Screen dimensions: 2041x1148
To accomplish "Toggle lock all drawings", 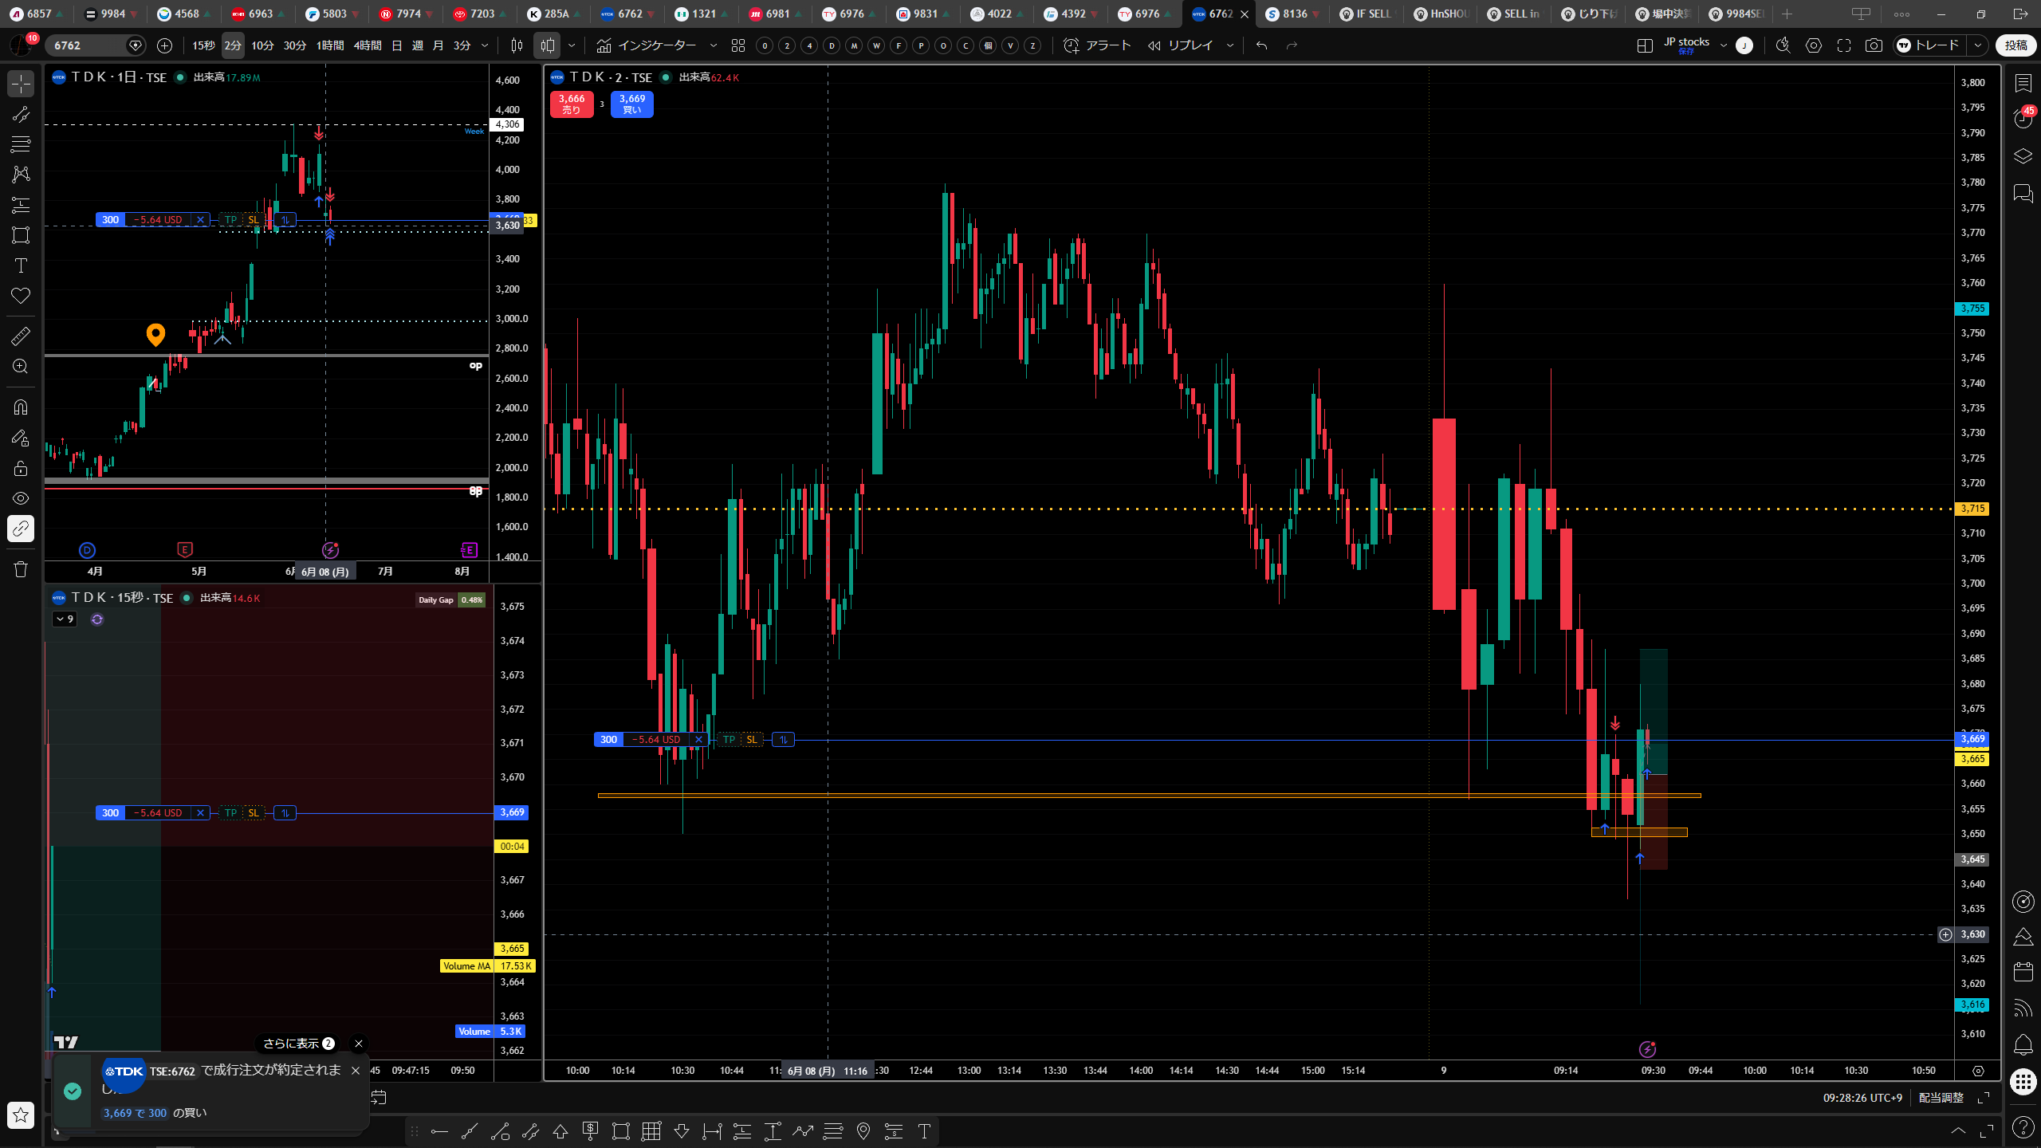I will (21, 468).
